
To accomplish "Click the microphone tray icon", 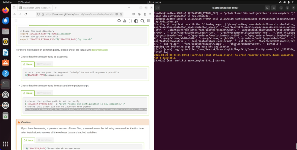I will tap(288, 2).
